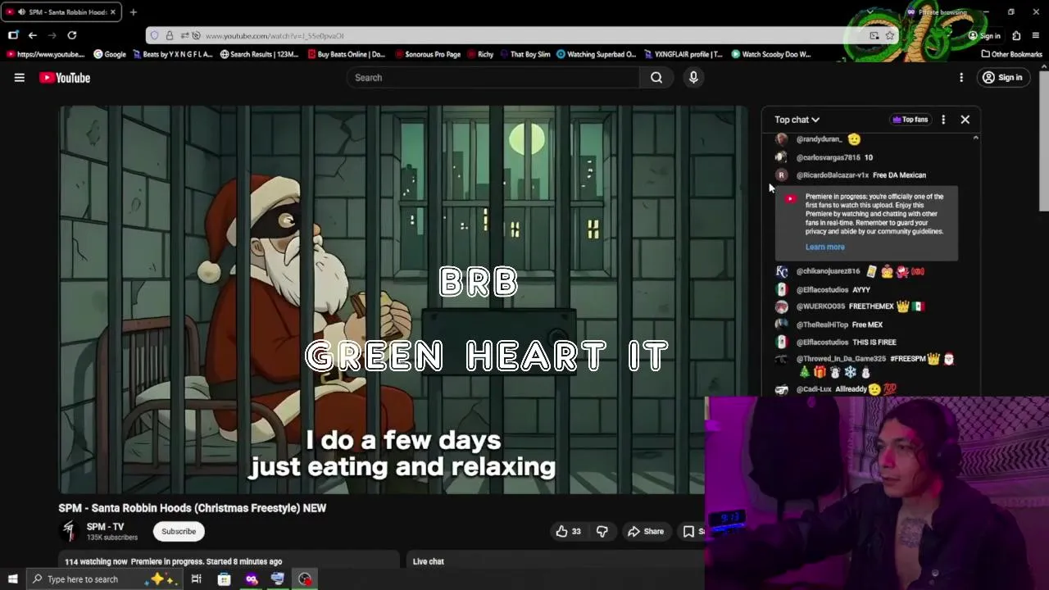Subscribe to SPM - TV channel
Image resolution: width=1049 pixels, height=590 pixels.
[x=179, y=531]
